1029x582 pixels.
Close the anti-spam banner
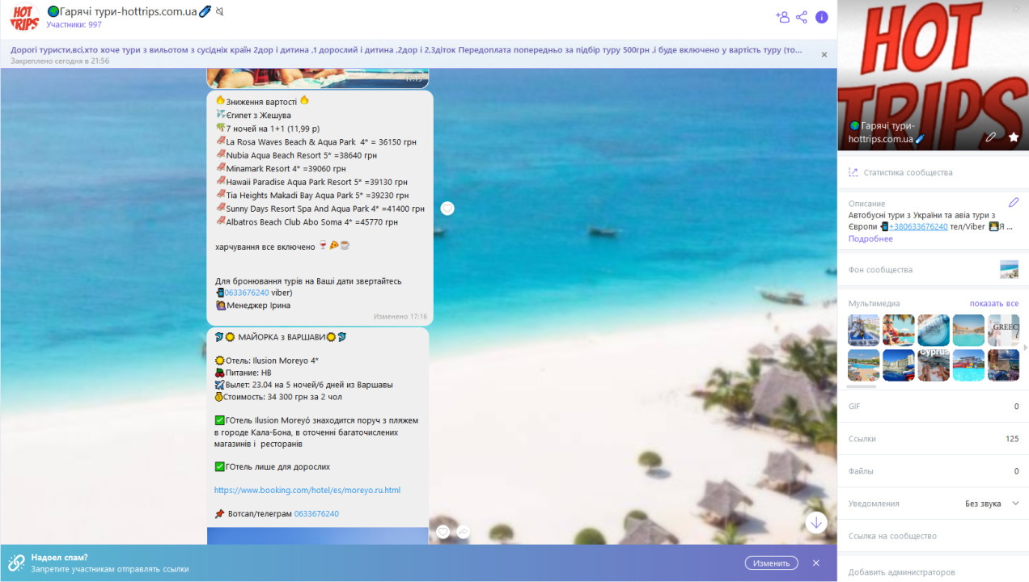click(816, 563)
